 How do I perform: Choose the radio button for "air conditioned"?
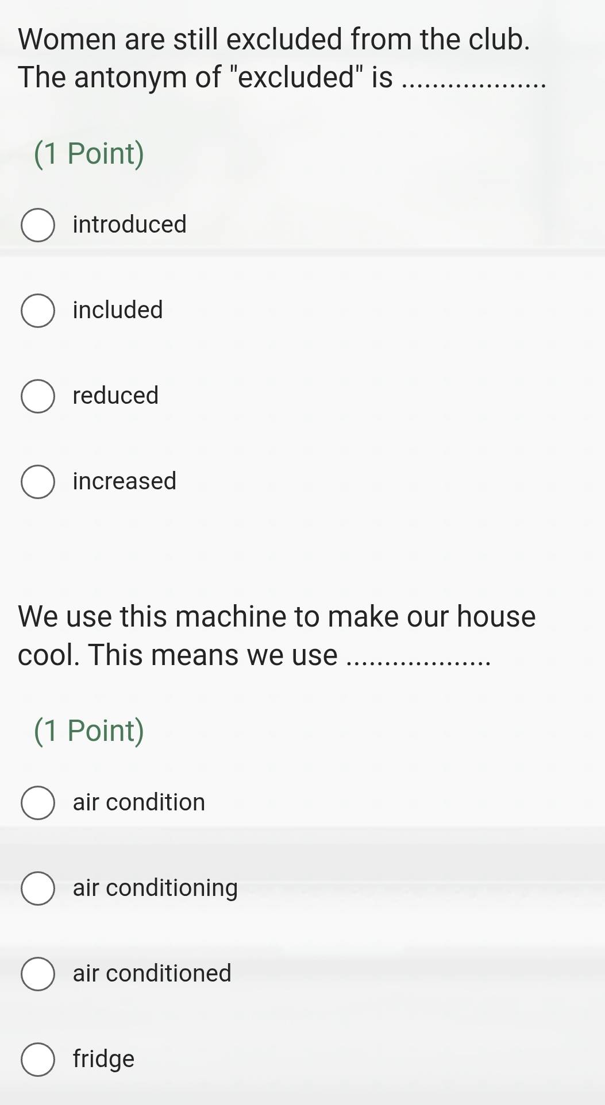[38, 974]
